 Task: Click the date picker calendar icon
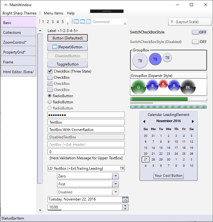[x=125, y=200]
